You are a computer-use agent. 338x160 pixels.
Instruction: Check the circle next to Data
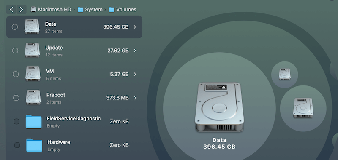pyautogui.click(x=15, y=27)
